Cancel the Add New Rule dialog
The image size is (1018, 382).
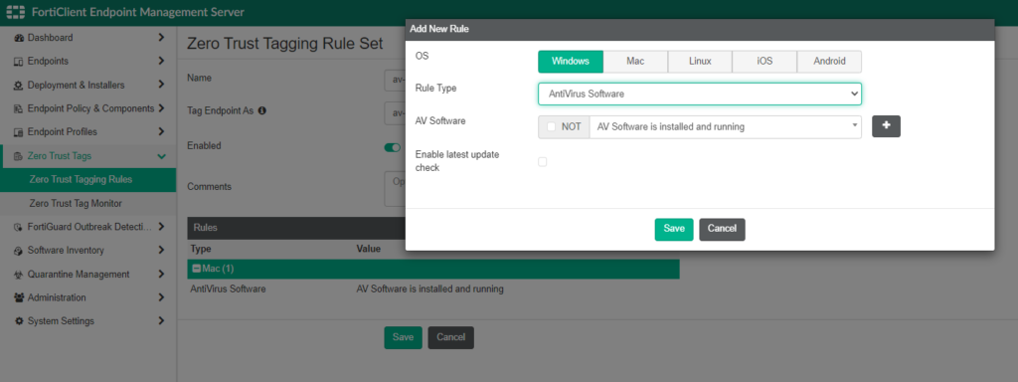pyautogui.click(x=722, y=230)
